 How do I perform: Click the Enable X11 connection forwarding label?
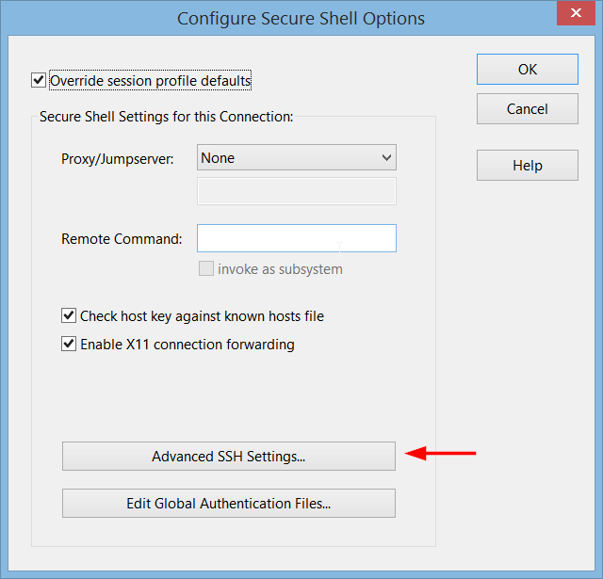pyautogui.click(x=187, y=345)
